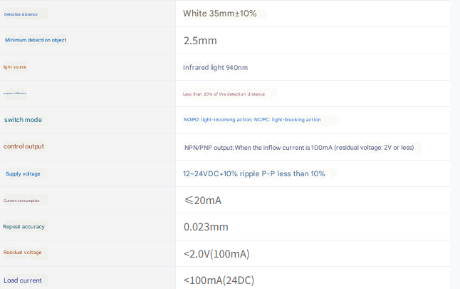Select the NPN/PNP output description text
The width and height of the screenshot is (460, 289).
coord(298,147)
